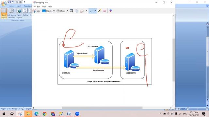Open the Mode snip type button
The image size is (209, 117).
tap(47, 11)
